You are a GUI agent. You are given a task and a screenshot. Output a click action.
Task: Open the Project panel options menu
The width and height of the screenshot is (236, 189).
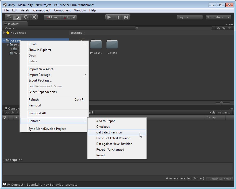click(x=231, y=24)
